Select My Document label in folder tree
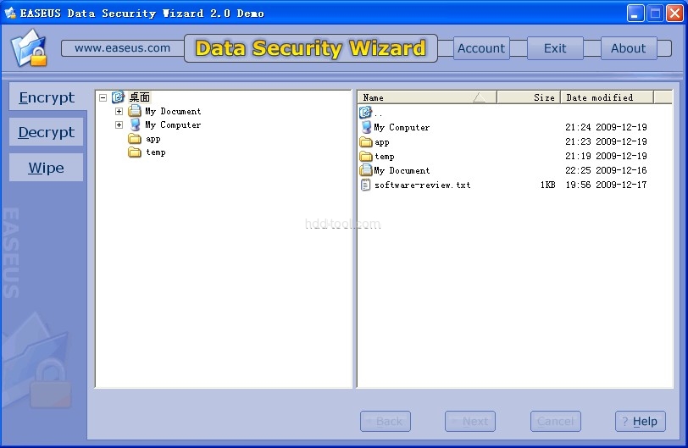 pyautogui.click(x=173, y=111)
